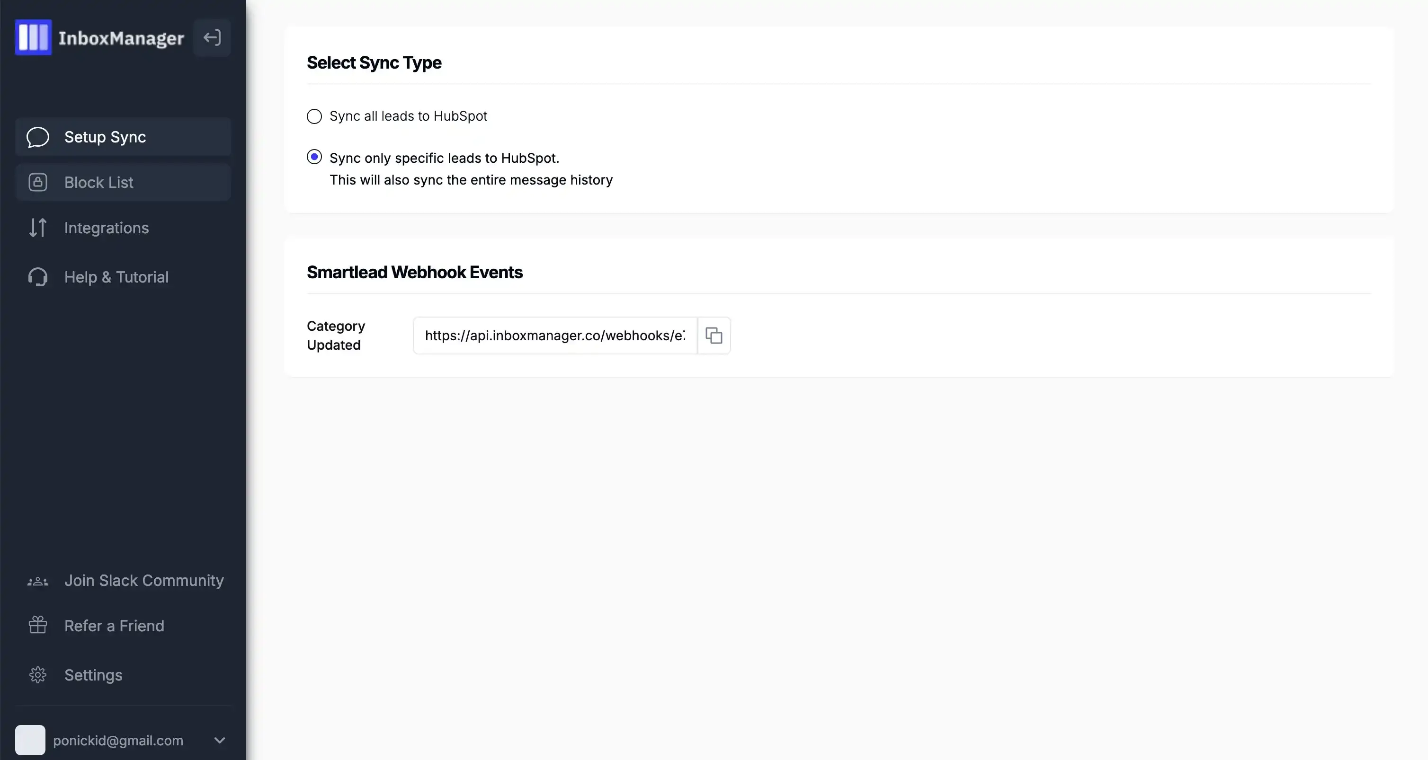Click the Select Sync Type heading
1428x760 pixels.
click(374, 62)
